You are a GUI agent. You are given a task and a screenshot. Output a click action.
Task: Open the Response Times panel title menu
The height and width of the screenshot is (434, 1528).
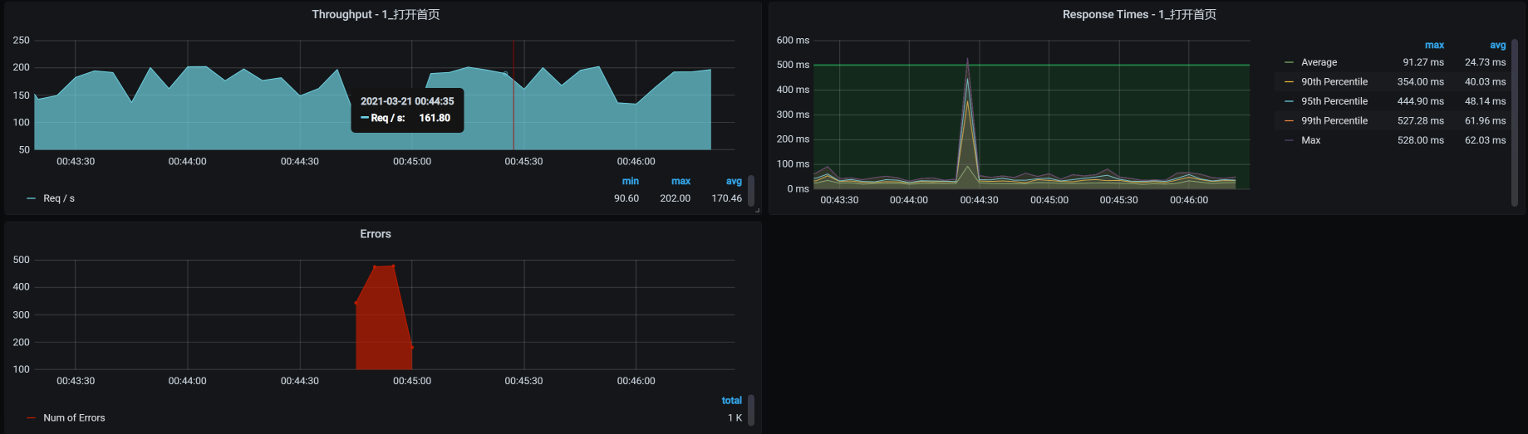tap(1138, 14)
